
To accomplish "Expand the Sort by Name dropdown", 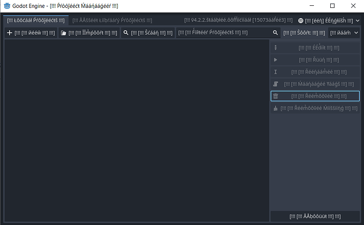I will click(x=343, y=33).
